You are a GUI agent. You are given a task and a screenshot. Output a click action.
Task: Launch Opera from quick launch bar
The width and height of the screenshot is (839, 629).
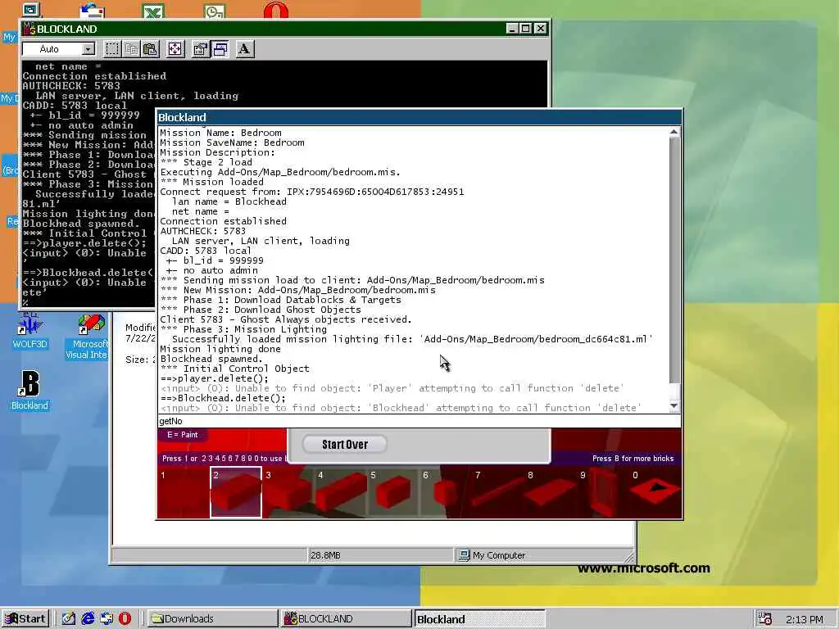(125, 619)
